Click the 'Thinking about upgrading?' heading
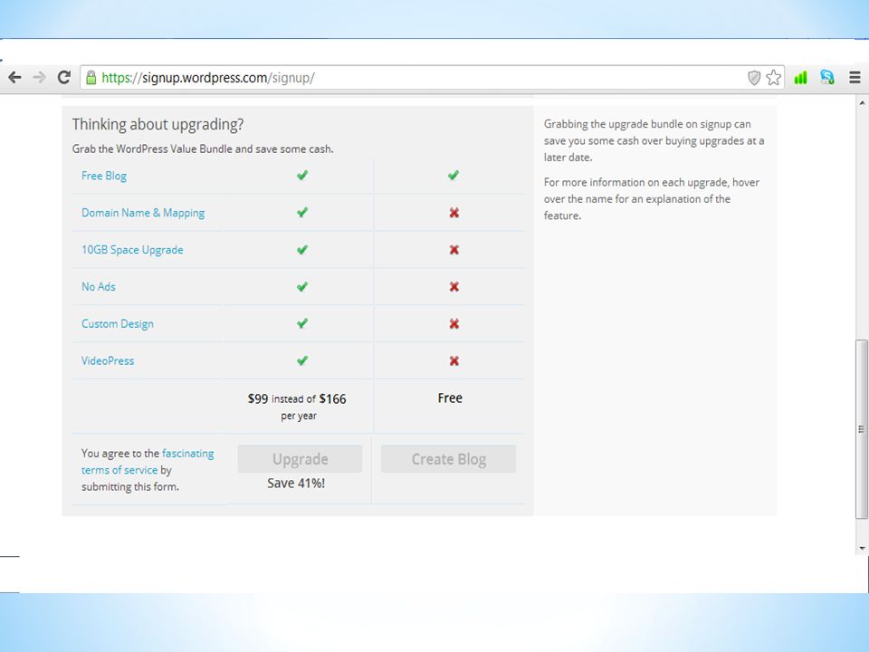 tap(158, 124)
